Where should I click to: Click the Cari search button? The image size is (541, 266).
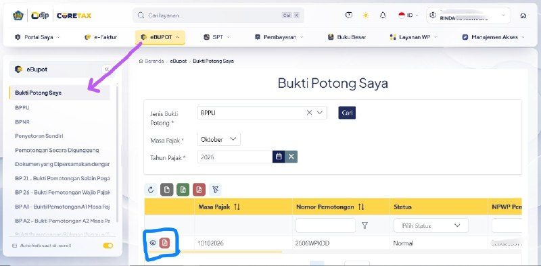[x=347, y=113]
